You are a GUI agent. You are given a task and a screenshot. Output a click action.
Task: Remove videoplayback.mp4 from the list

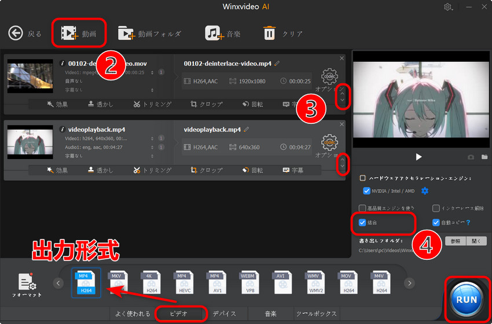pyautogui.click(x=342, y=124)
